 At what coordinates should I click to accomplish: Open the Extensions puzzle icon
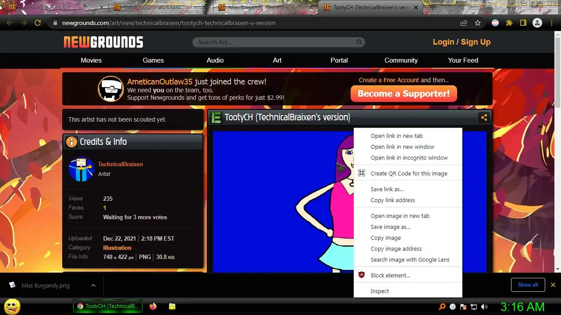click(509, 23)
